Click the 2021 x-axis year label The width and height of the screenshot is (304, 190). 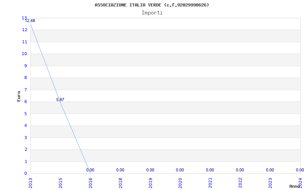(x=211, y=183)
